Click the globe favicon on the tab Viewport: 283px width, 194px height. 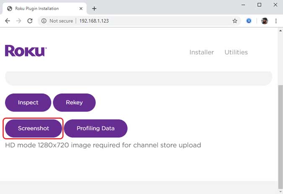coord(10,8)
